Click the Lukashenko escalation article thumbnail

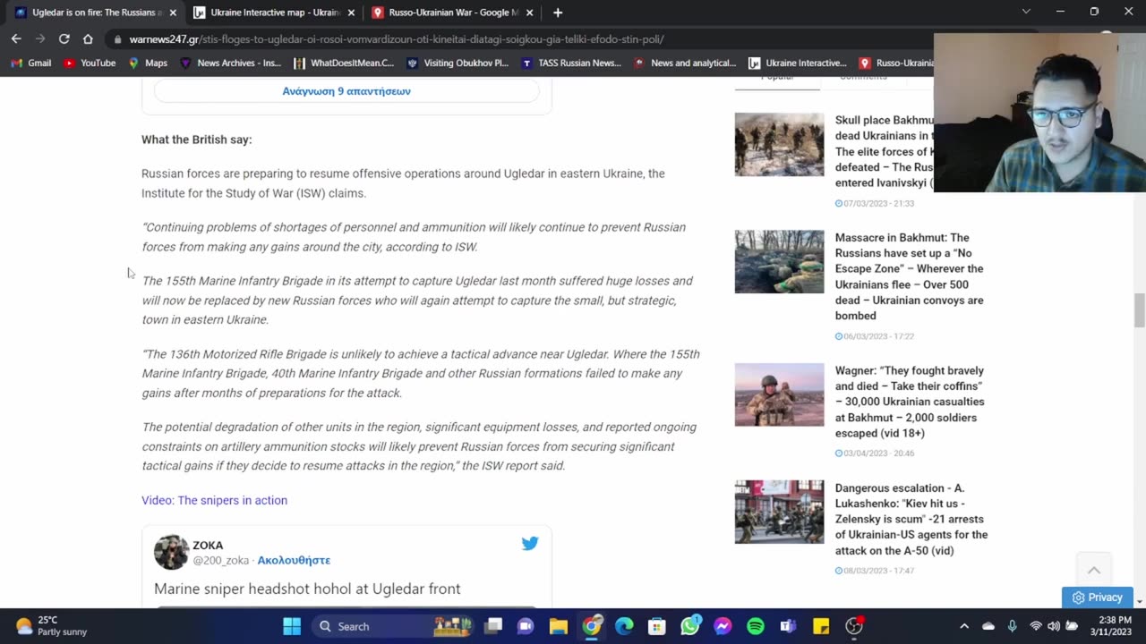(x=779, y=512)
